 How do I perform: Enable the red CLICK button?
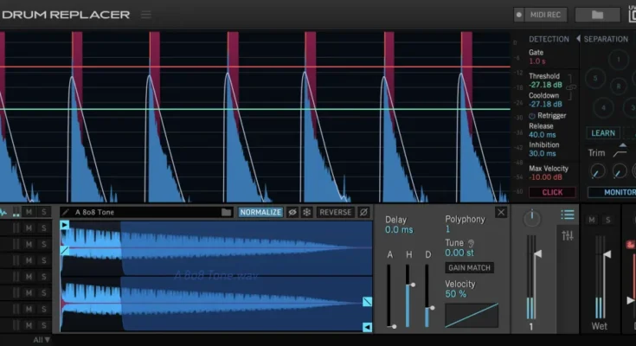(x=551, y=192)
